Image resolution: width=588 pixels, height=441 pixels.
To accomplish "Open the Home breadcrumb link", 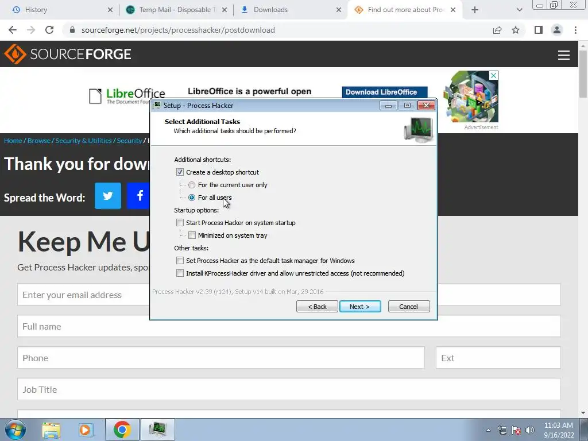I will pyautogui.click(x=13, y=141).
